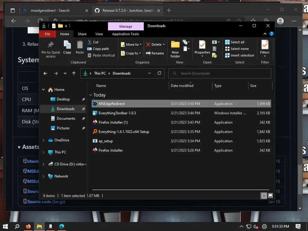Click the Manage contextual tab
Viewport: 308px width, 231px height.
(126, 26)
